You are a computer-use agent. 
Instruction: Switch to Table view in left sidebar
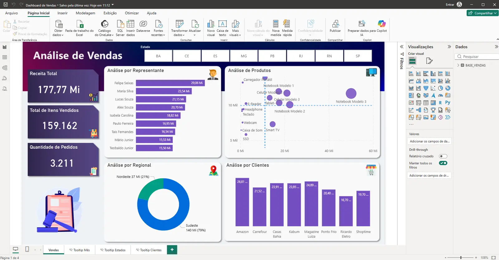pos(5,57)
